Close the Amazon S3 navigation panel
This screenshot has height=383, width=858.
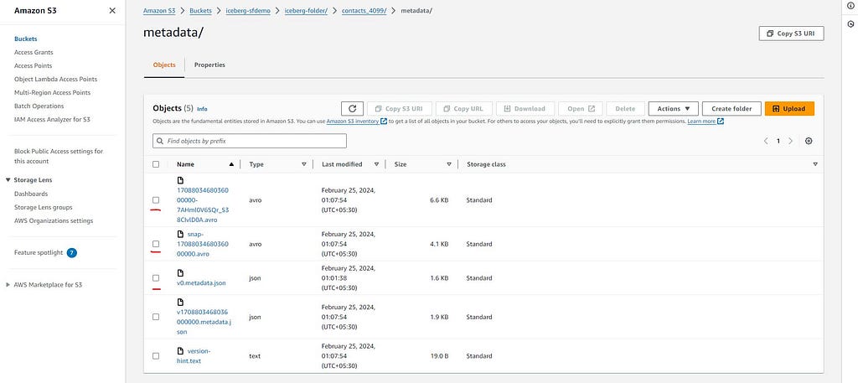click(112, 10)
